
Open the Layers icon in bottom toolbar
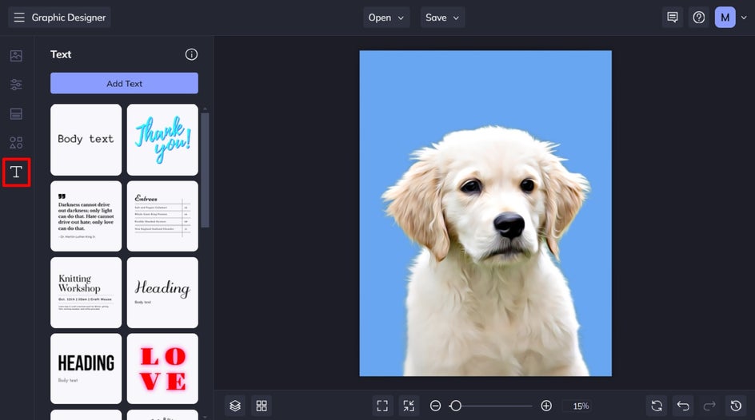(235, 406)
